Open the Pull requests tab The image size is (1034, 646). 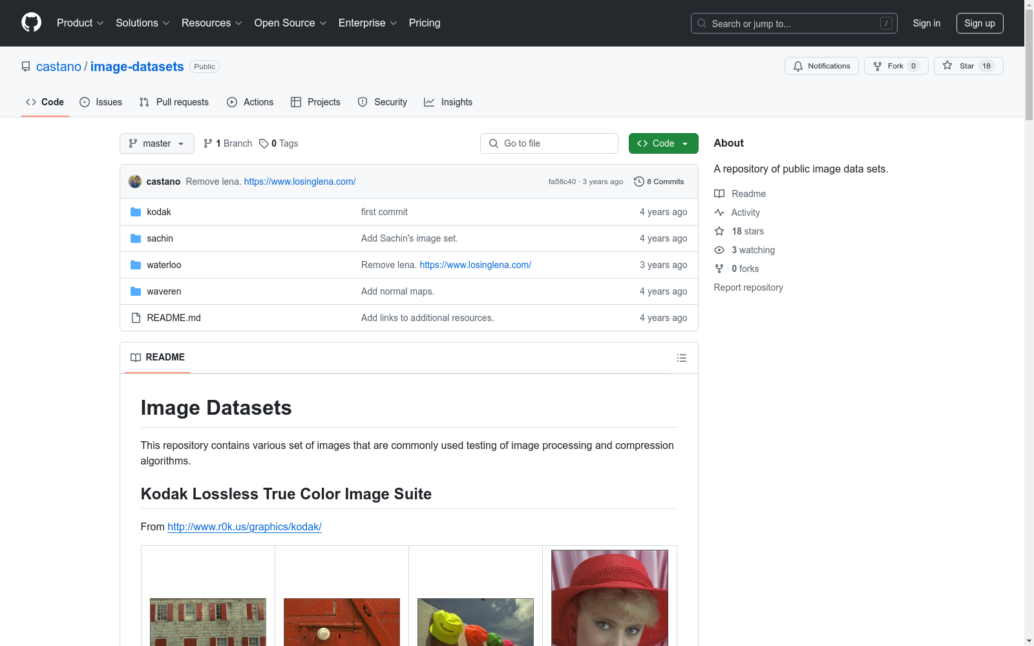click(174, 102)
